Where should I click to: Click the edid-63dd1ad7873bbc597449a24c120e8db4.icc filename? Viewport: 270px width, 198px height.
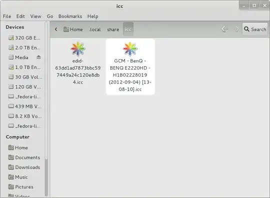78,72
